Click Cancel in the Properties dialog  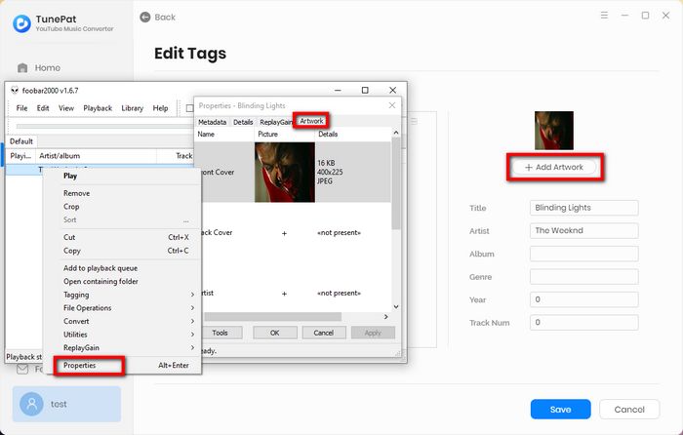click(324, 333)
